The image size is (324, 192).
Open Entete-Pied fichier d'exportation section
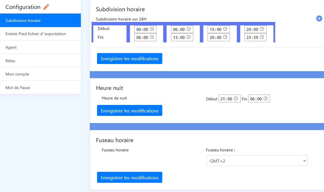(40, 34)
